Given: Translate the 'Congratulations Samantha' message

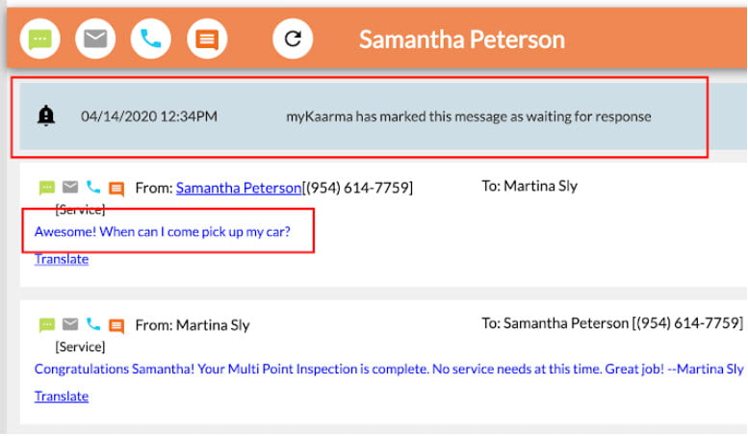Looking at the screenshot, I should 62,397.
